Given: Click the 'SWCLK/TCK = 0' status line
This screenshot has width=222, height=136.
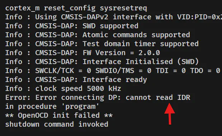Looking at the screenshot, I should coord(113,71).
